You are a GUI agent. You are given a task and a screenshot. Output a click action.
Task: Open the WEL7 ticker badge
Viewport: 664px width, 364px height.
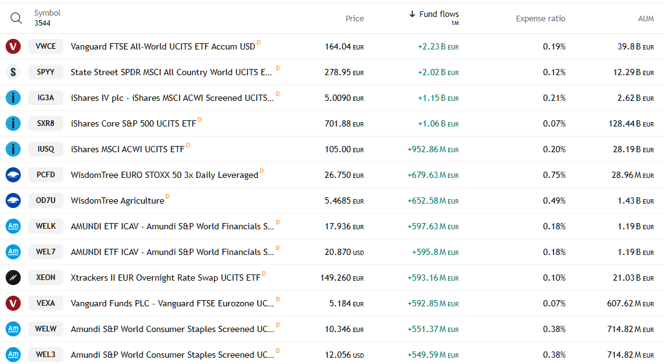click(x=46, y=252)
